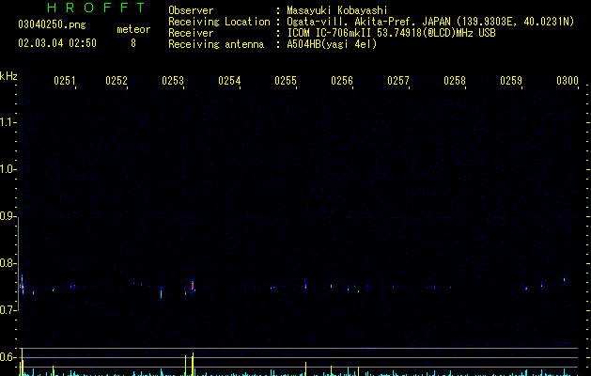This screenshot has height=376, width=591.
Task: Click the 0251 time marker
Action: [65, 81]
